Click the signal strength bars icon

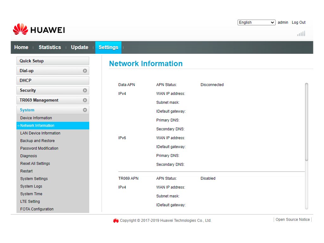[x=301, y=34]
